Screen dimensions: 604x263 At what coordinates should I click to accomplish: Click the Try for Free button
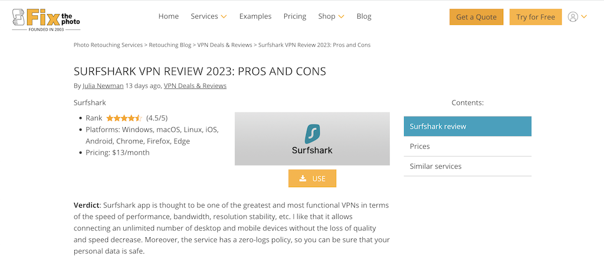536,17
